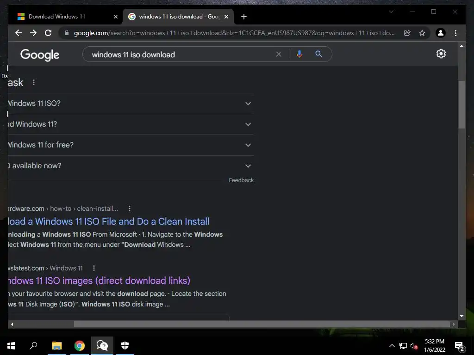
Task: Close the windows 11 iso download tab
Action: coord(226,17)
